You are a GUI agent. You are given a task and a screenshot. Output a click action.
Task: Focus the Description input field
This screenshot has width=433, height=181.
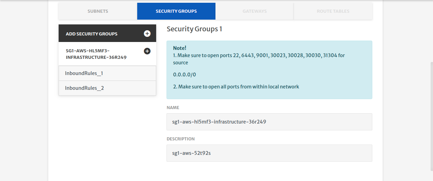click(269, 153)
